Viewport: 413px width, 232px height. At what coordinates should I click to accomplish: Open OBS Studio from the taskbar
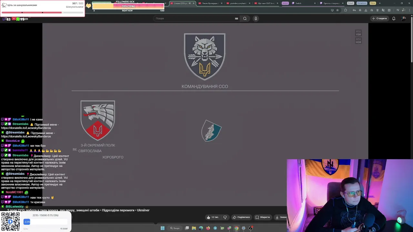pos(251,228)
